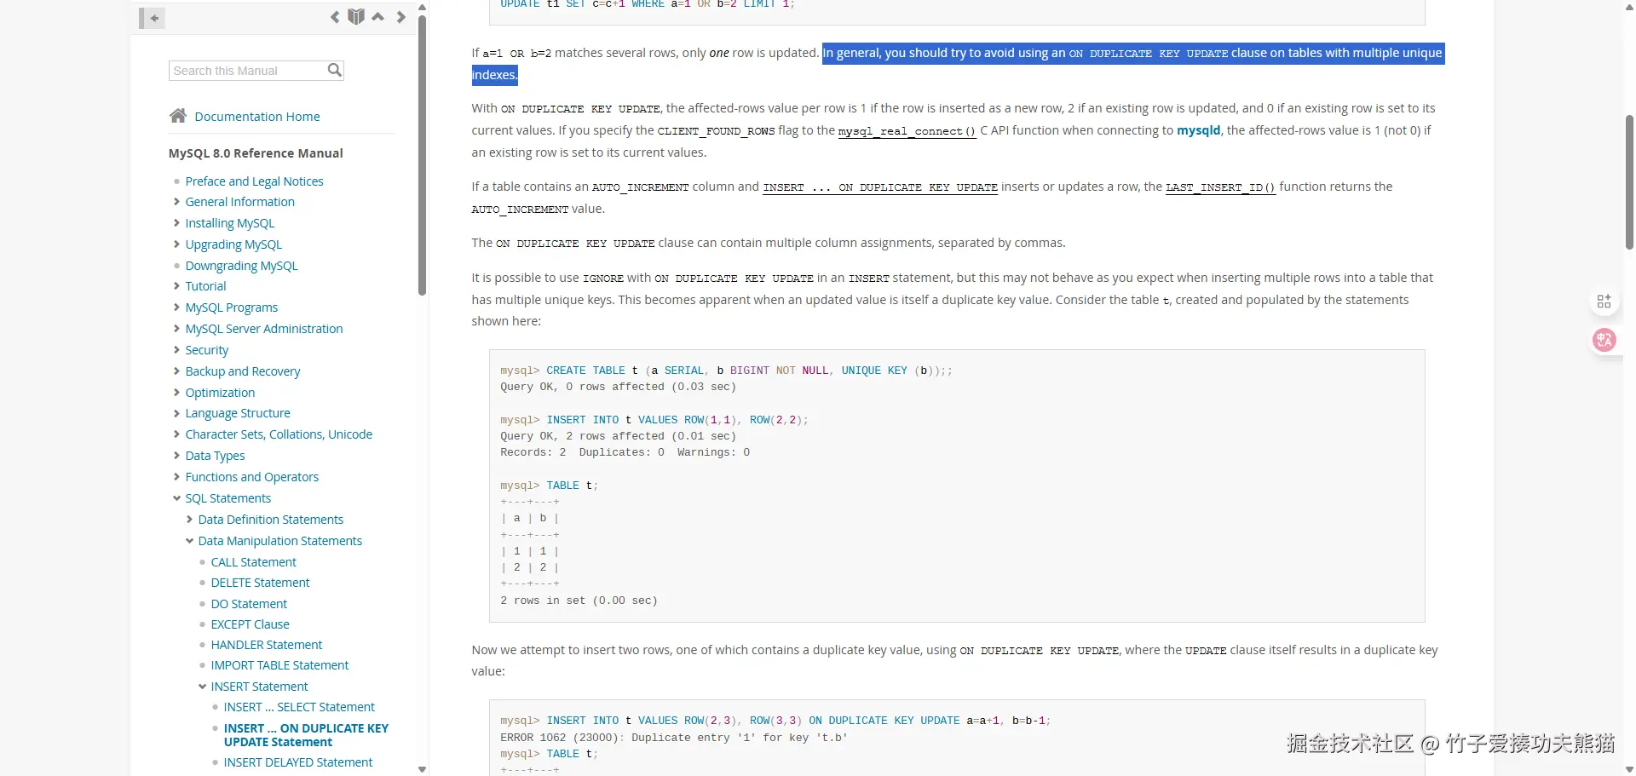The image size is (1636, 776).
Task: Open Language Structure chapter
Action: tap(238, 413)
